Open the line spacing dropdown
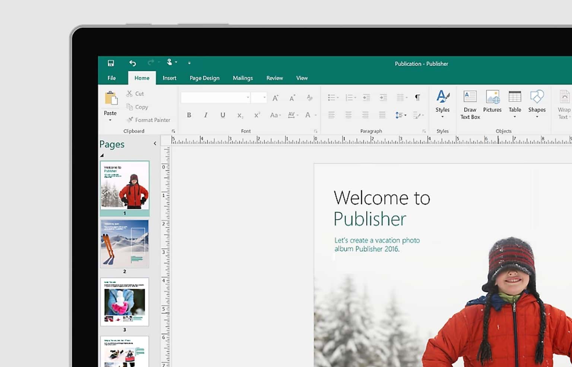The height and width of the screenshot is (367, 572). coord(400,115)
